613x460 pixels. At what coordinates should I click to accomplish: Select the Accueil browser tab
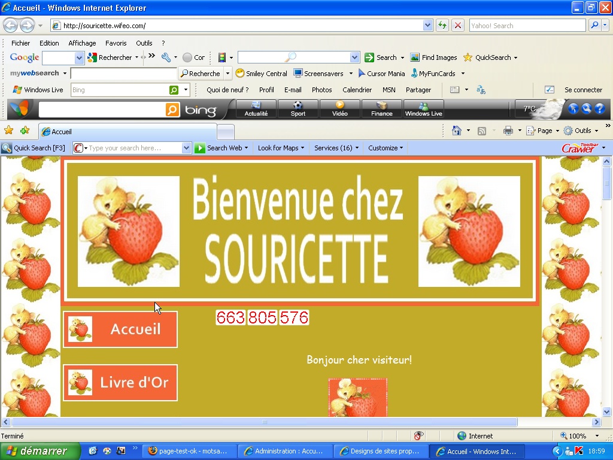point(128,132)
